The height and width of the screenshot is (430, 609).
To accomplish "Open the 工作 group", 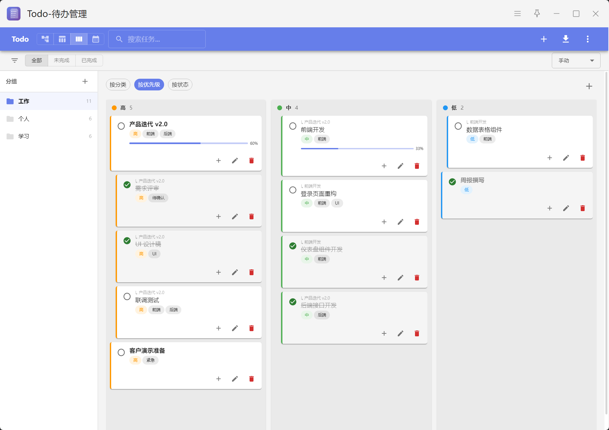I will [x=49, y=101].
